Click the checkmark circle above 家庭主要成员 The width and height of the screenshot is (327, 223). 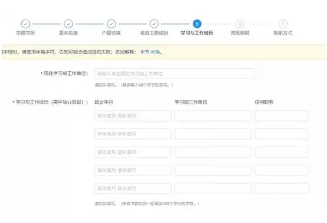point(154,24)
